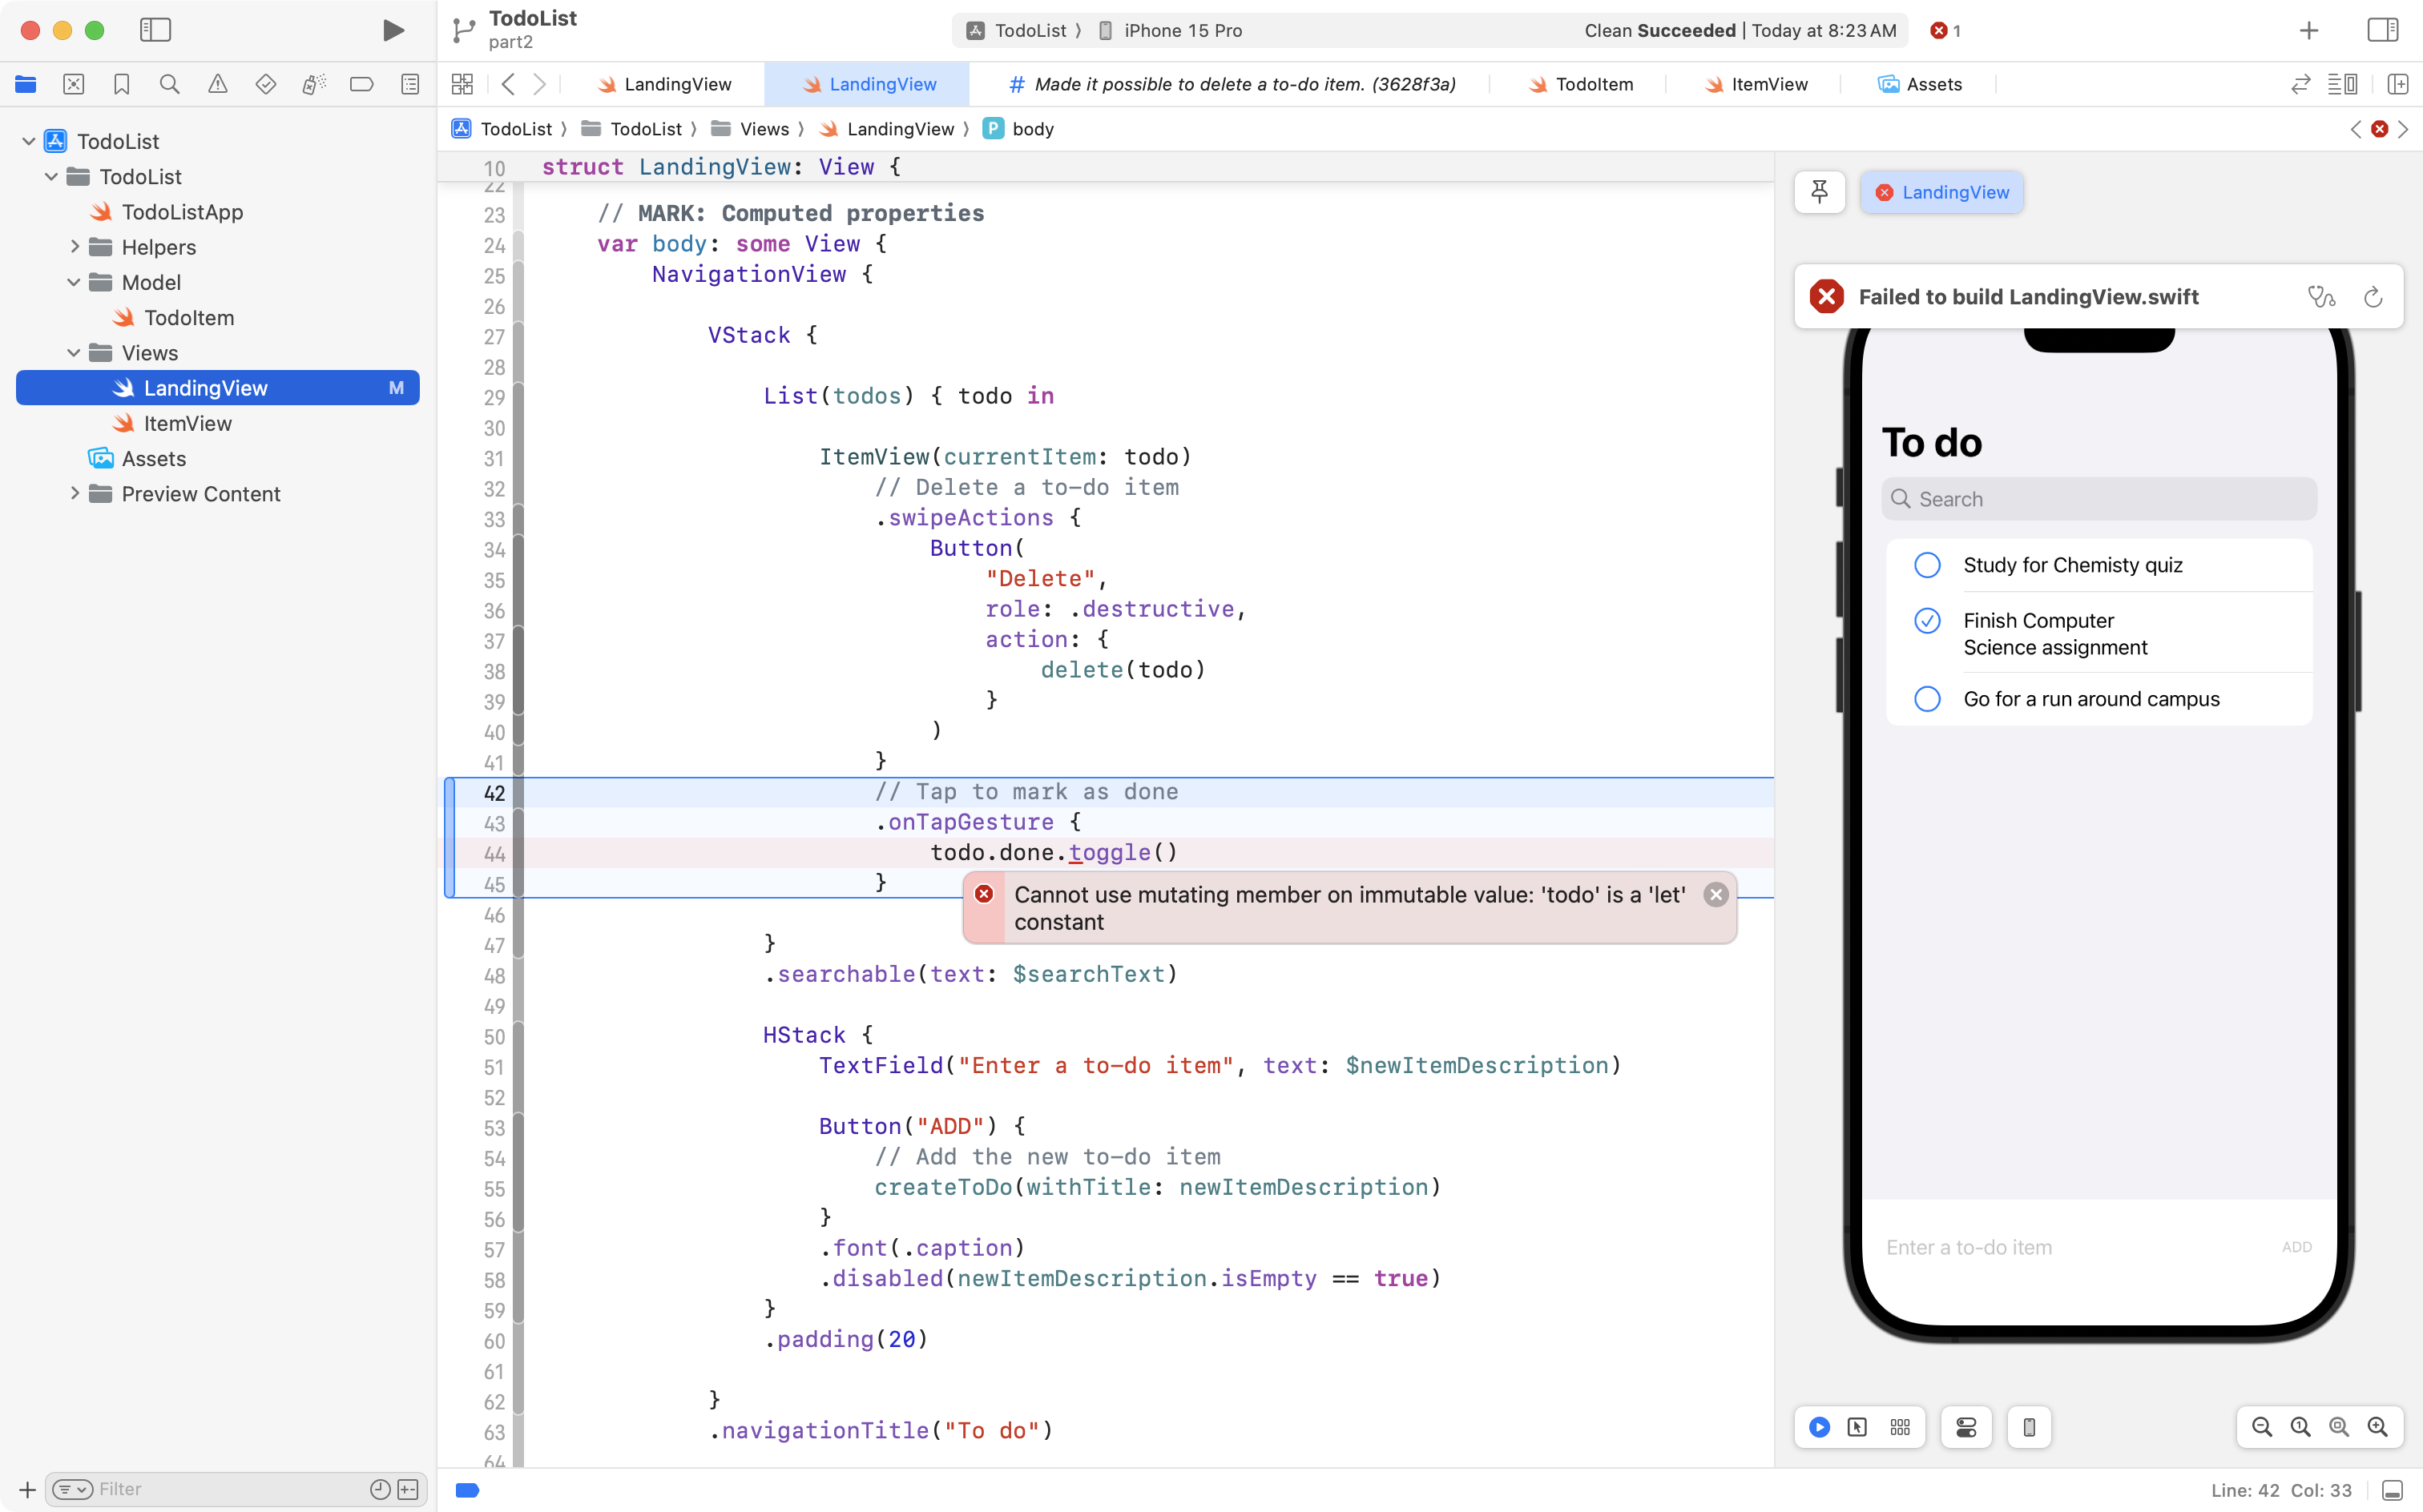Open the Issue navigator warning icon
This screenshot has width=2423, height=1512.
pyautogui.click(x=217, y=84)
